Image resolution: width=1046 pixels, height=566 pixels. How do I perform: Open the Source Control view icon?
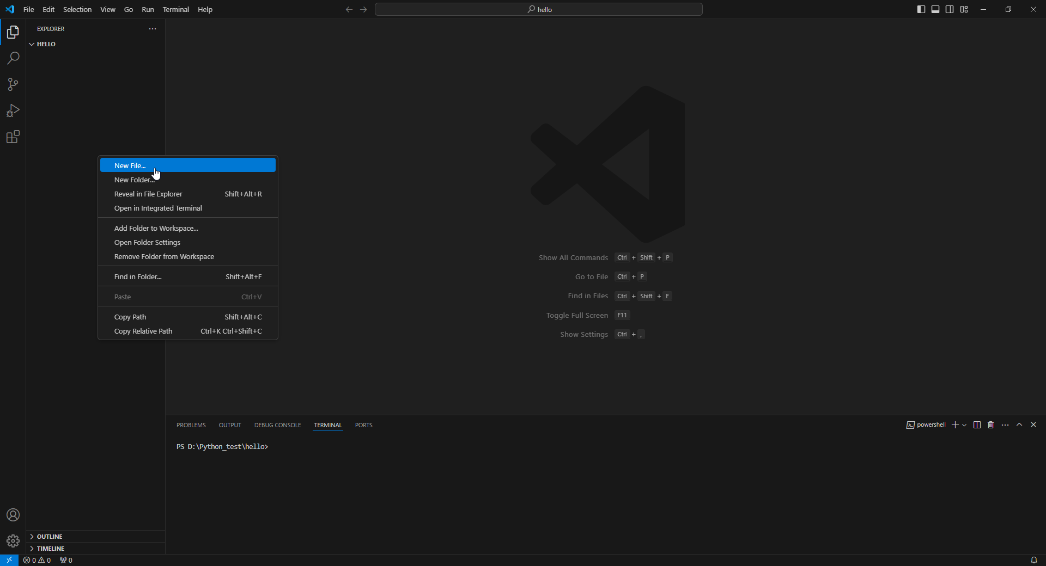coord(13,84)
